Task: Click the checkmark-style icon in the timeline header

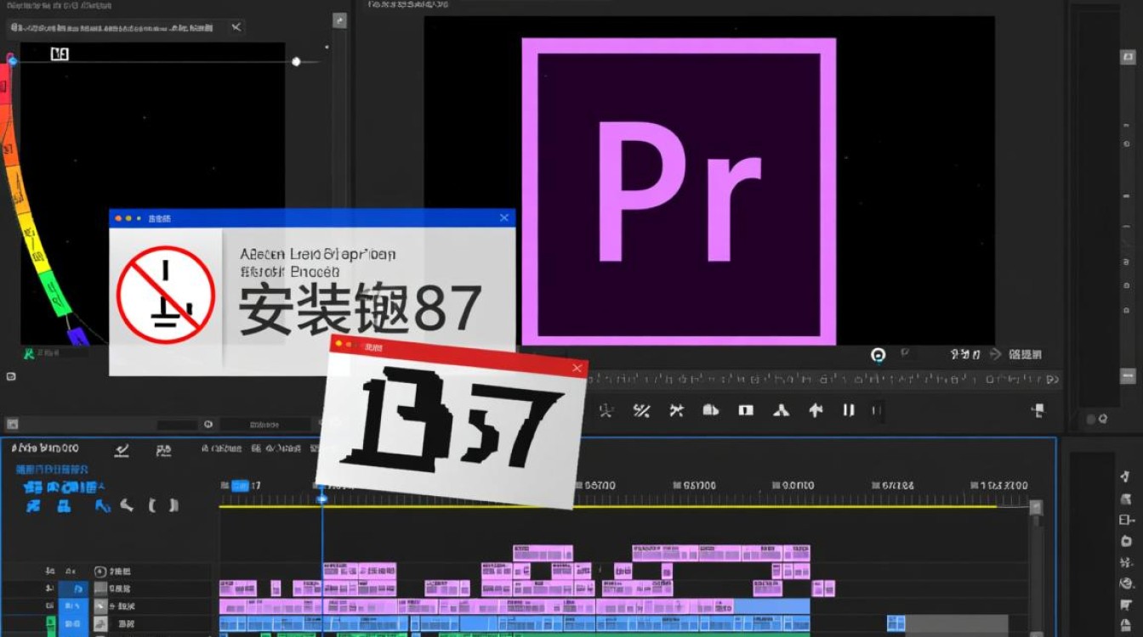Action: [x=122, y=450]
